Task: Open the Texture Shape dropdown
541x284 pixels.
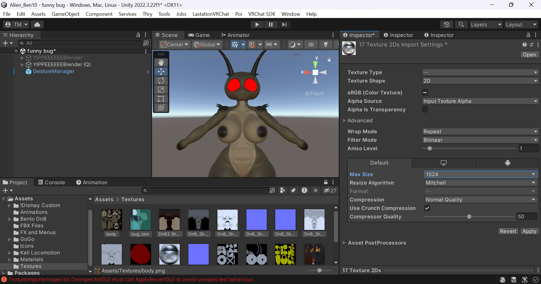Action: (481, 81)
